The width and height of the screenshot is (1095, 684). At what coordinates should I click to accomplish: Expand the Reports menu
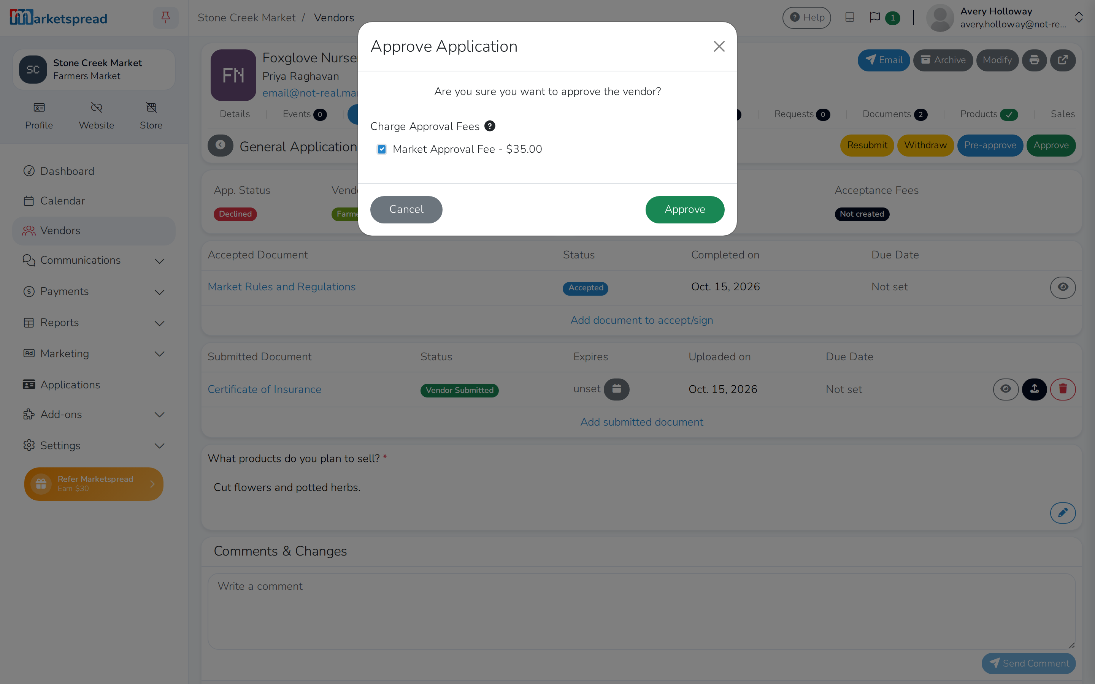pos(94,323)
